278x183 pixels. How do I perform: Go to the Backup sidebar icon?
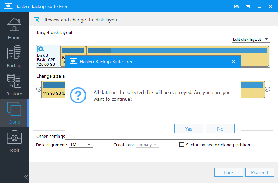click(14, 56)
